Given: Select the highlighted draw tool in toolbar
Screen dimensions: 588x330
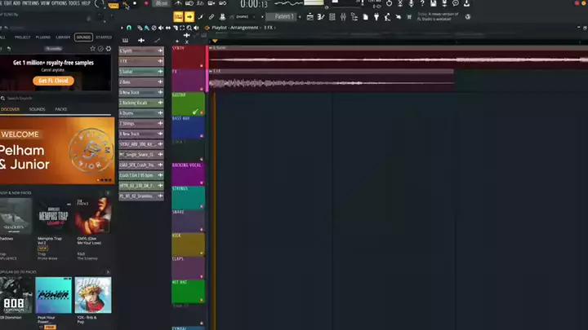Looking at the screenshot, I should pos(189,16).
